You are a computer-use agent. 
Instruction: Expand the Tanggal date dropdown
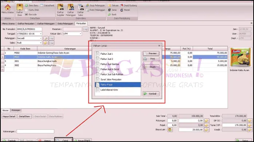point(41,34)
